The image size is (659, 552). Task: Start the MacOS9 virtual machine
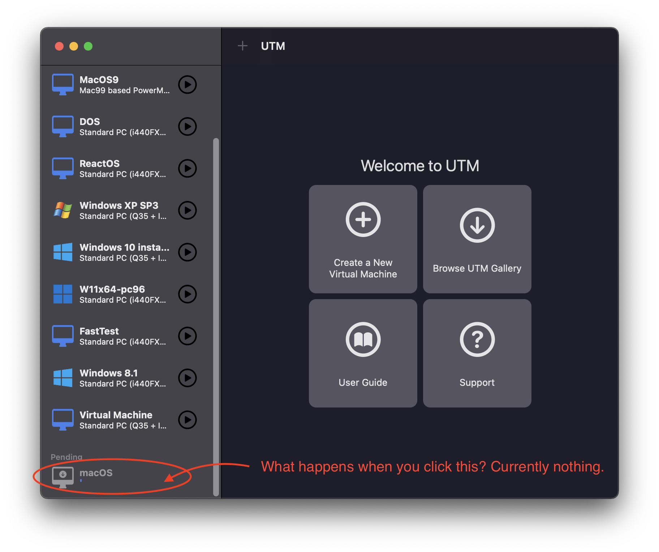click(187, 84)
